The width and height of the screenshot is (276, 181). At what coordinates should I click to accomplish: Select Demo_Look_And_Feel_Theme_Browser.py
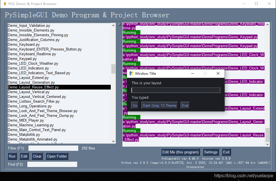[x=59, y=111]
